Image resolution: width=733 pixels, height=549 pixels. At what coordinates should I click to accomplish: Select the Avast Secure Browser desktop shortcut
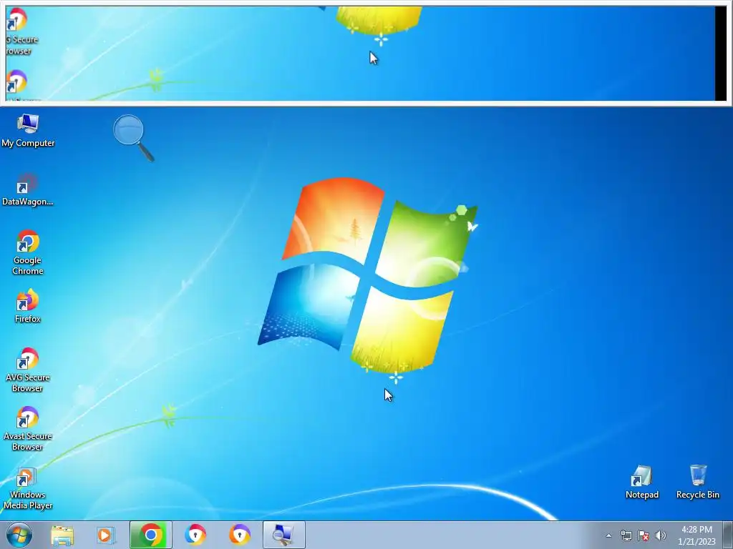point(28,429)
